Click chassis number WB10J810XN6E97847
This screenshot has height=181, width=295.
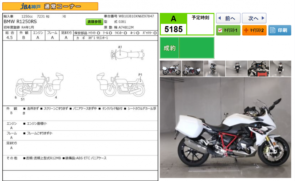point(136,16)
